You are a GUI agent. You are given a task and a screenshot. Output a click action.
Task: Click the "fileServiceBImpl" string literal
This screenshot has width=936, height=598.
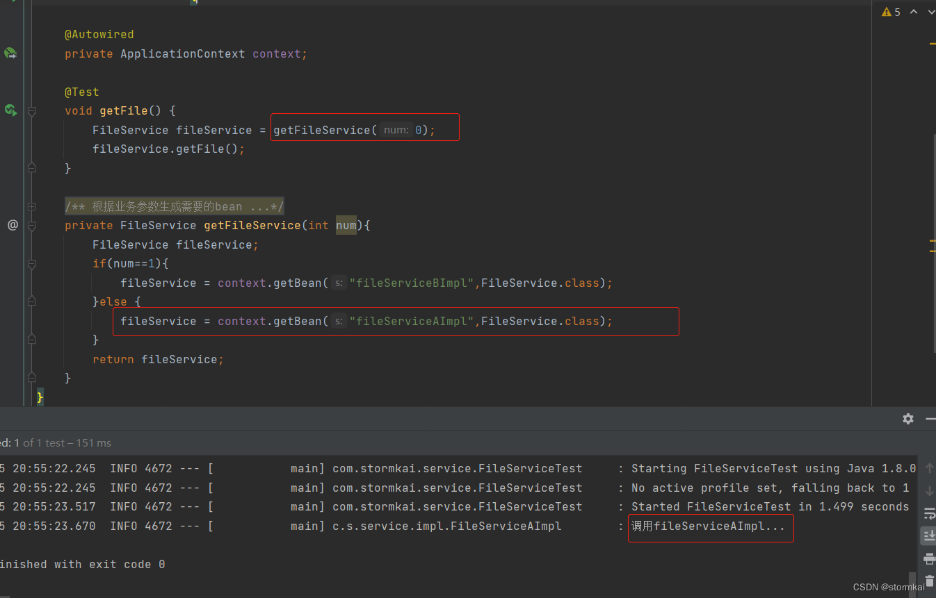[412, 283]
